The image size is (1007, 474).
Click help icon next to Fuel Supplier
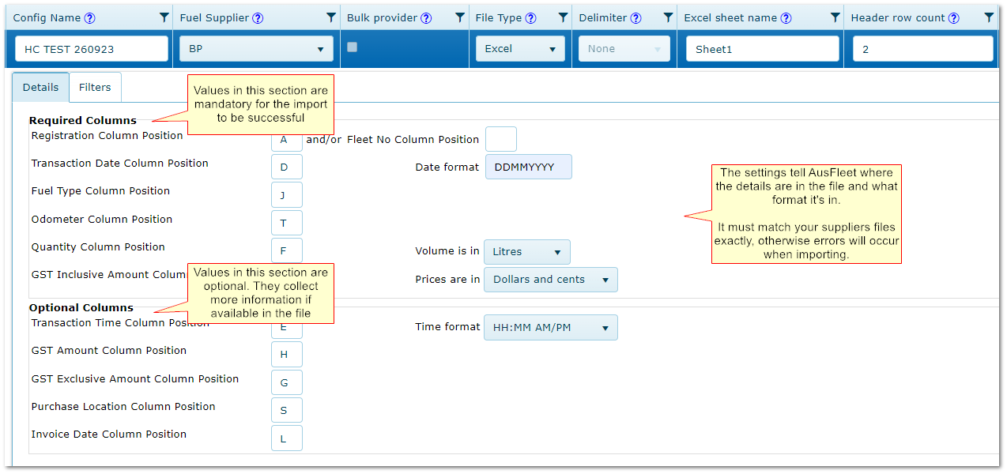tap(258, 18)
